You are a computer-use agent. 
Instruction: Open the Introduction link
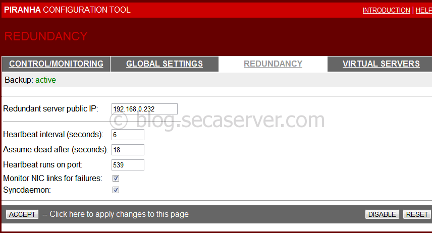(x=386, y=10)
